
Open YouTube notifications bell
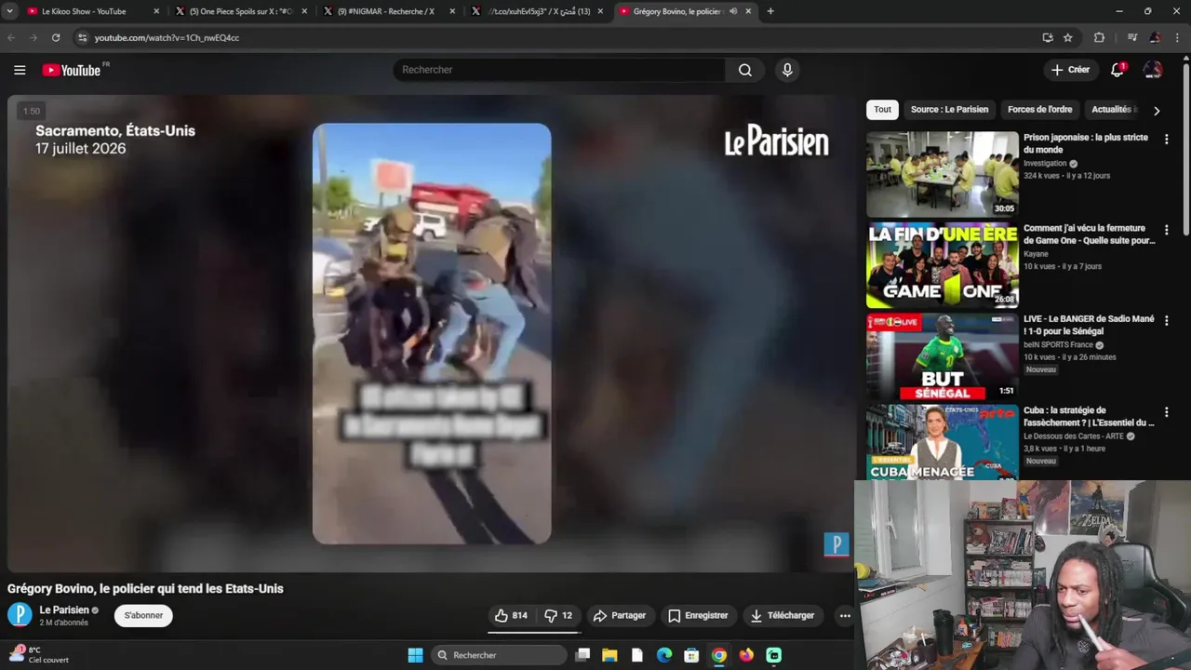coord(1117,70)
